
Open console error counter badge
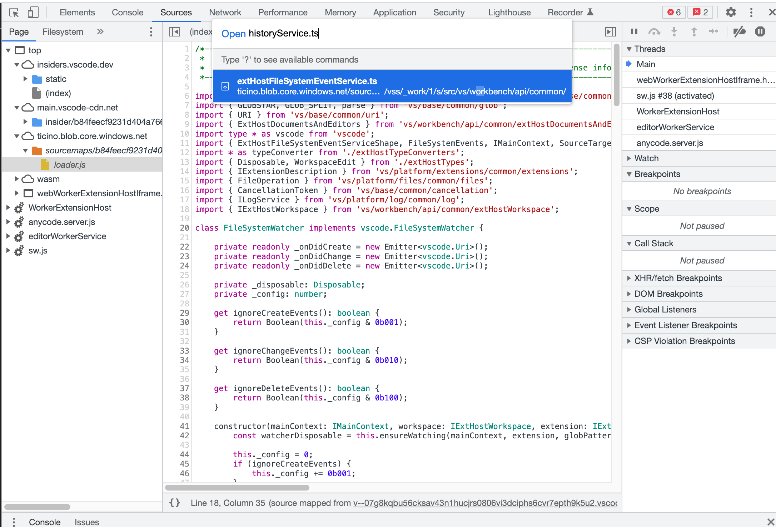pyautogui.click(x=674, y=12)
